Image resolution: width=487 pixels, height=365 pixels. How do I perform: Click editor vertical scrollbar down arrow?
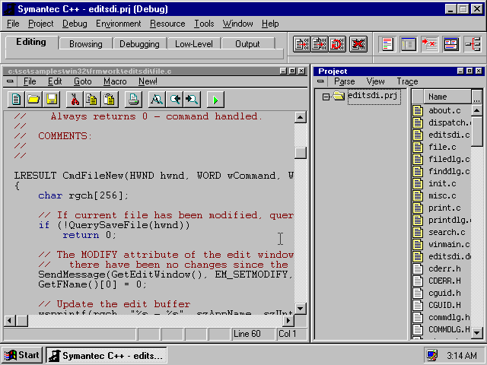click(300, 309)
